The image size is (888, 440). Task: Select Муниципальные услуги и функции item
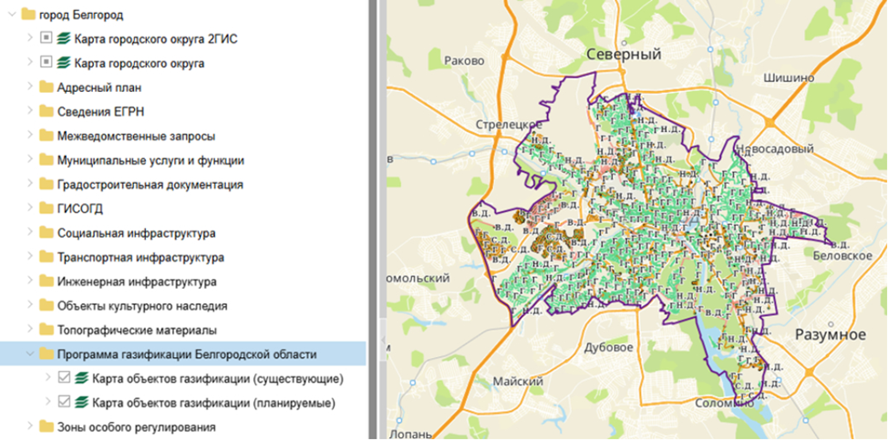150,160
